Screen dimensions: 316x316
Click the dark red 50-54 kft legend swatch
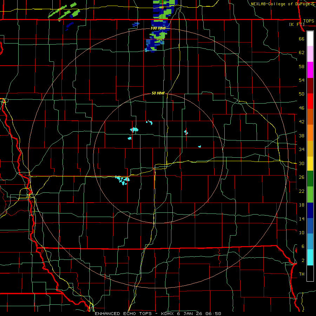coord(310,86)
